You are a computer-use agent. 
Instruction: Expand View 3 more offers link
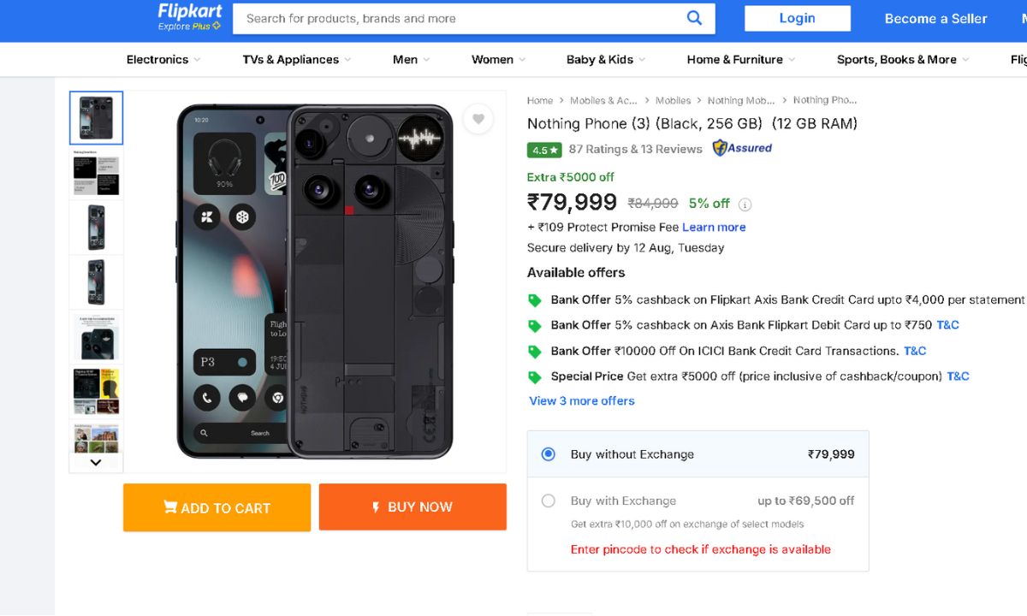582,401
